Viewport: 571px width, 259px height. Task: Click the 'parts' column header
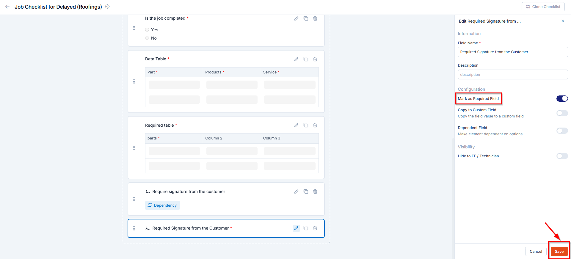(174, 138)
